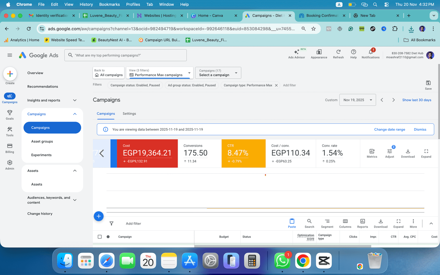Tick the select-all checkbox in Campaign header

[x=100, y=237]
